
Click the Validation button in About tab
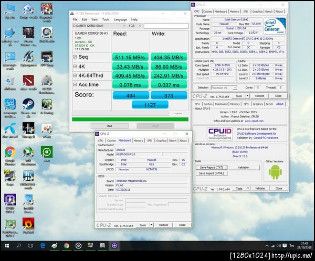(244, 167)
